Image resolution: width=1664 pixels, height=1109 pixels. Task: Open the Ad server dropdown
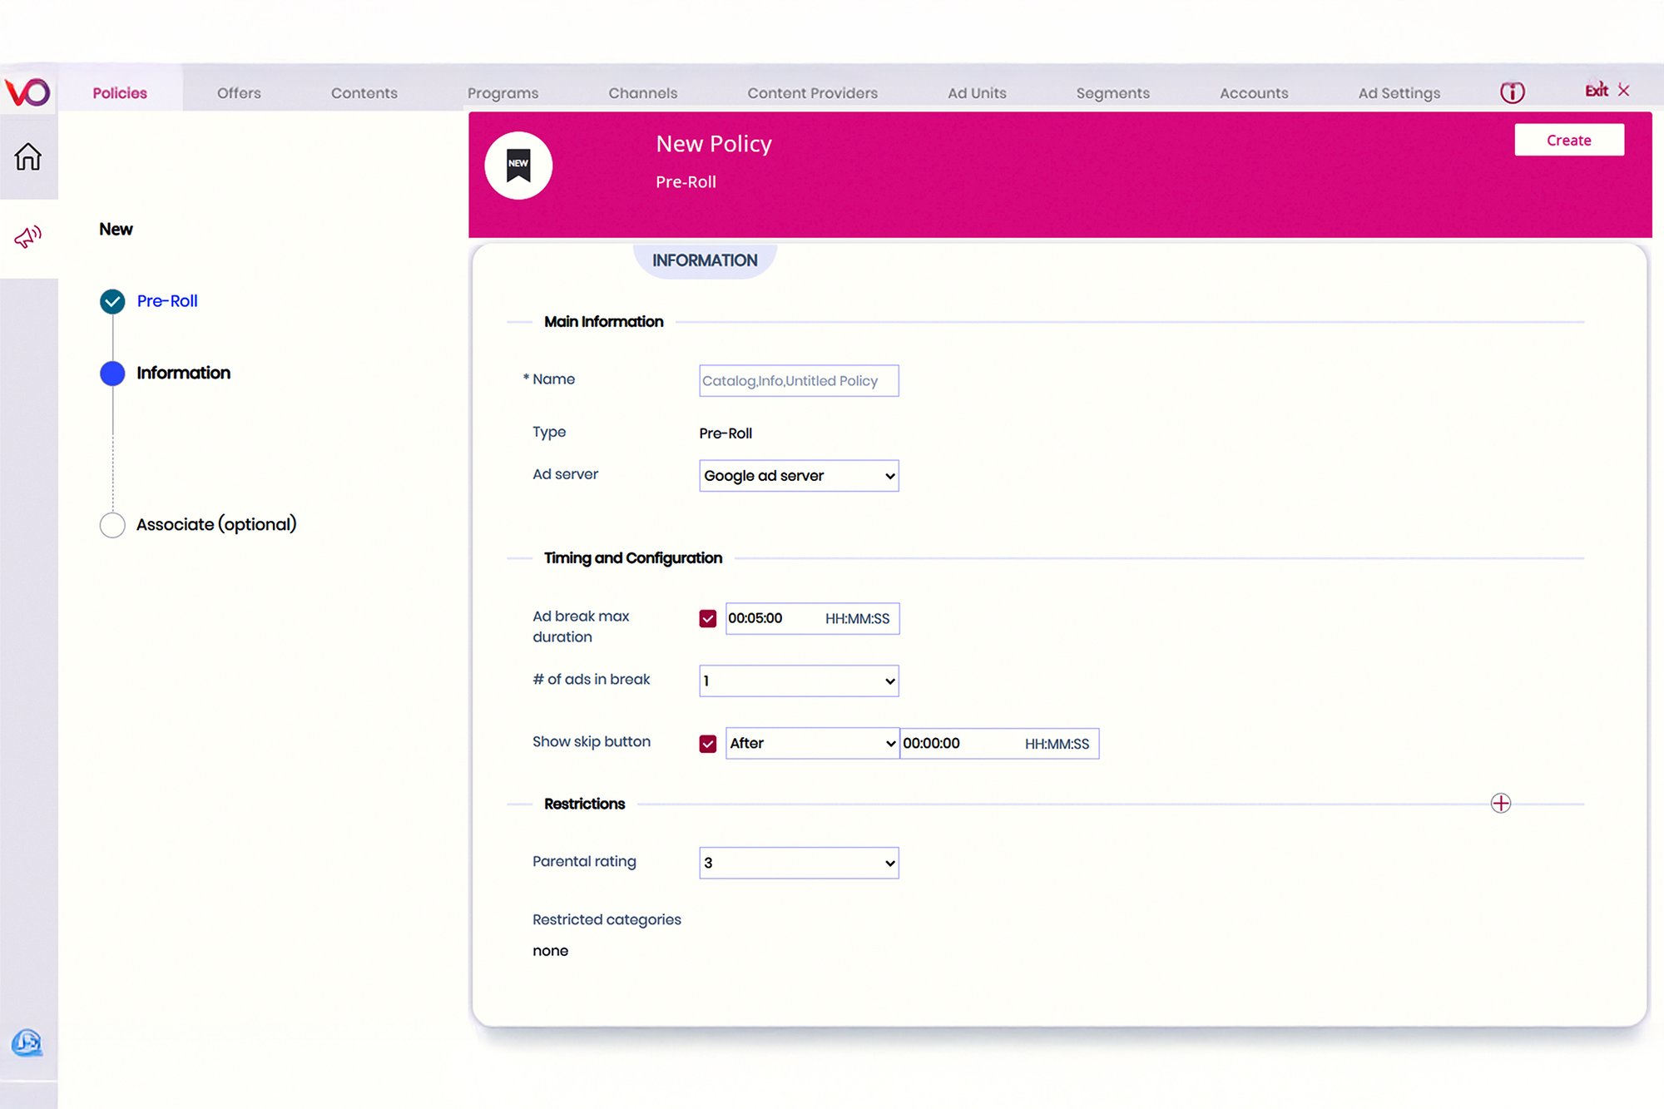click(x=799, y=476)
